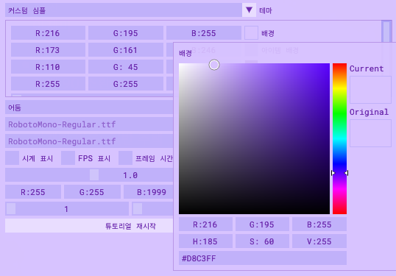
Task: Click the 튜토리얼 재시작 button
Action: click(89, 225)
